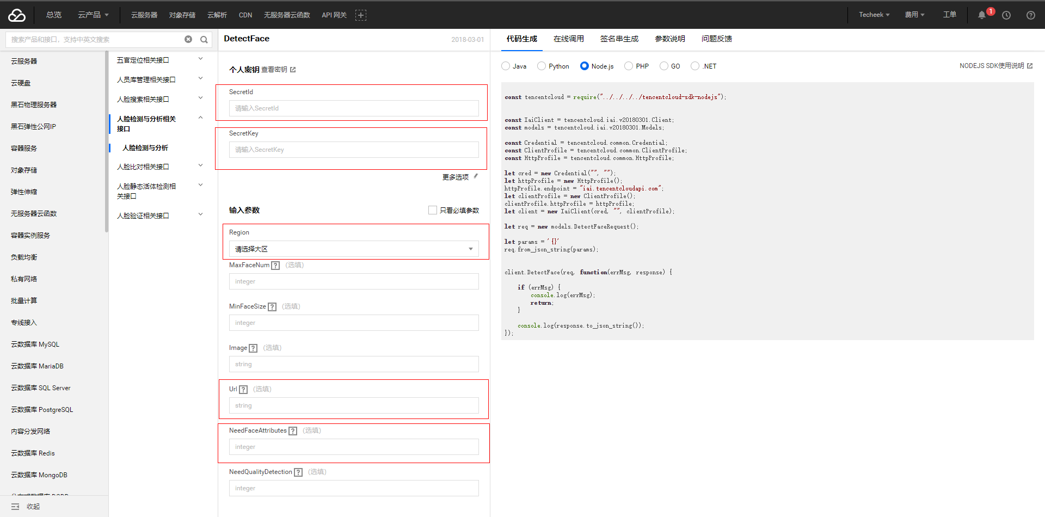Viewport: 1045px width, 517px height.
Task: Enable the 只看必填参数 checkbox
Action: [433, 210]
